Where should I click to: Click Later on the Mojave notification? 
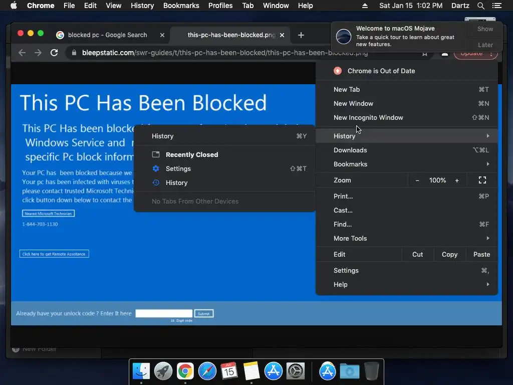point(485,45)
